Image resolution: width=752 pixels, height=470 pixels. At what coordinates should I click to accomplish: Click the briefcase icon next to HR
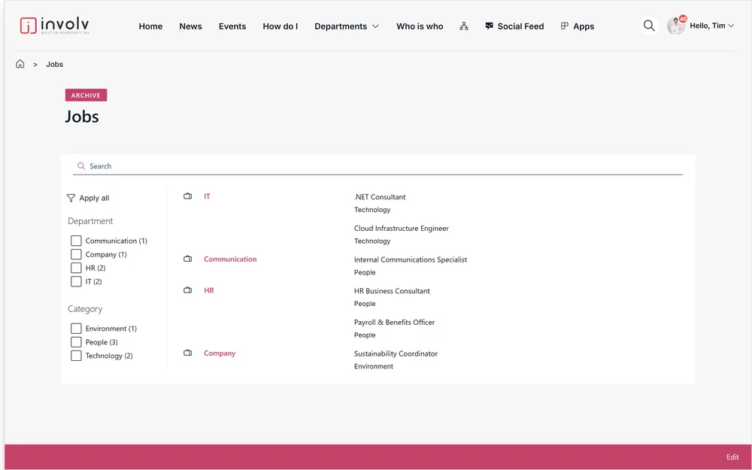[187, 290]
